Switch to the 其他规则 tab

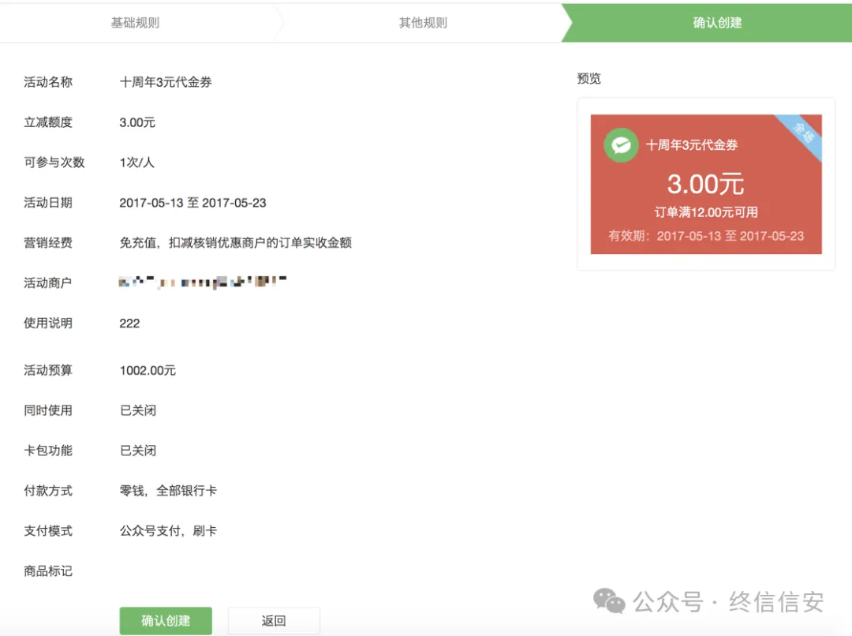click(x=422, y=23)
